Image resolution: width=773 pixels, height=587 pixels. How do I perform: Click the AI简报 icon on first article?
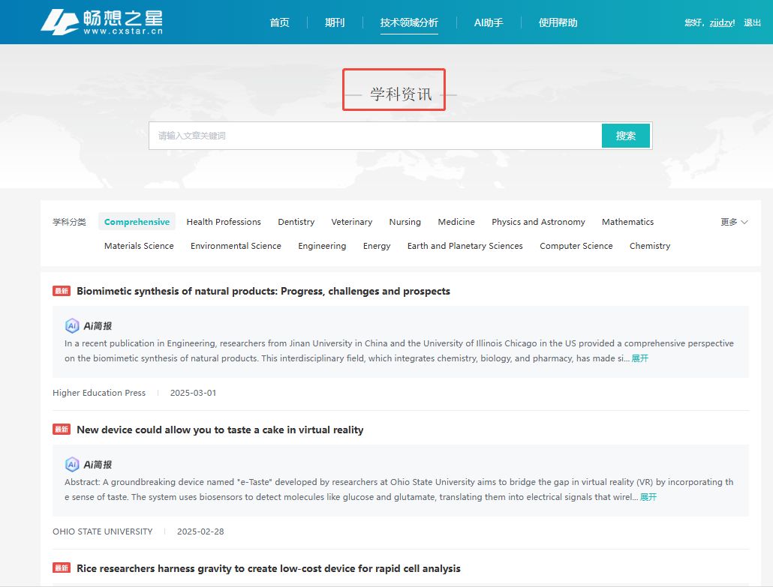tap(72, 325)
